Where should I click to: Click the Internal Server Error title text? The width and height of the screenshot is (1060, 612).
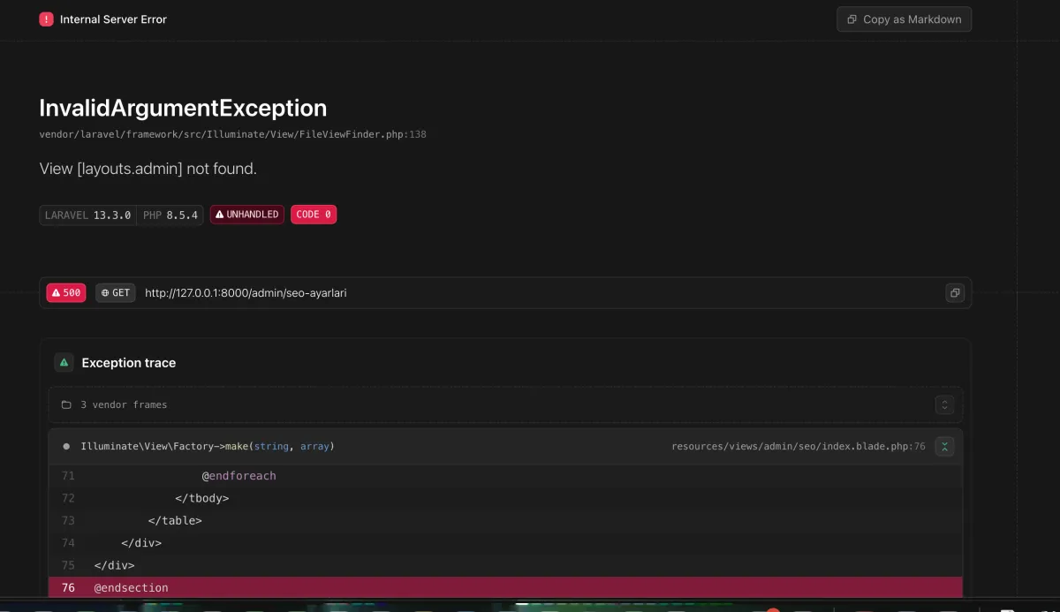(113, 19)
